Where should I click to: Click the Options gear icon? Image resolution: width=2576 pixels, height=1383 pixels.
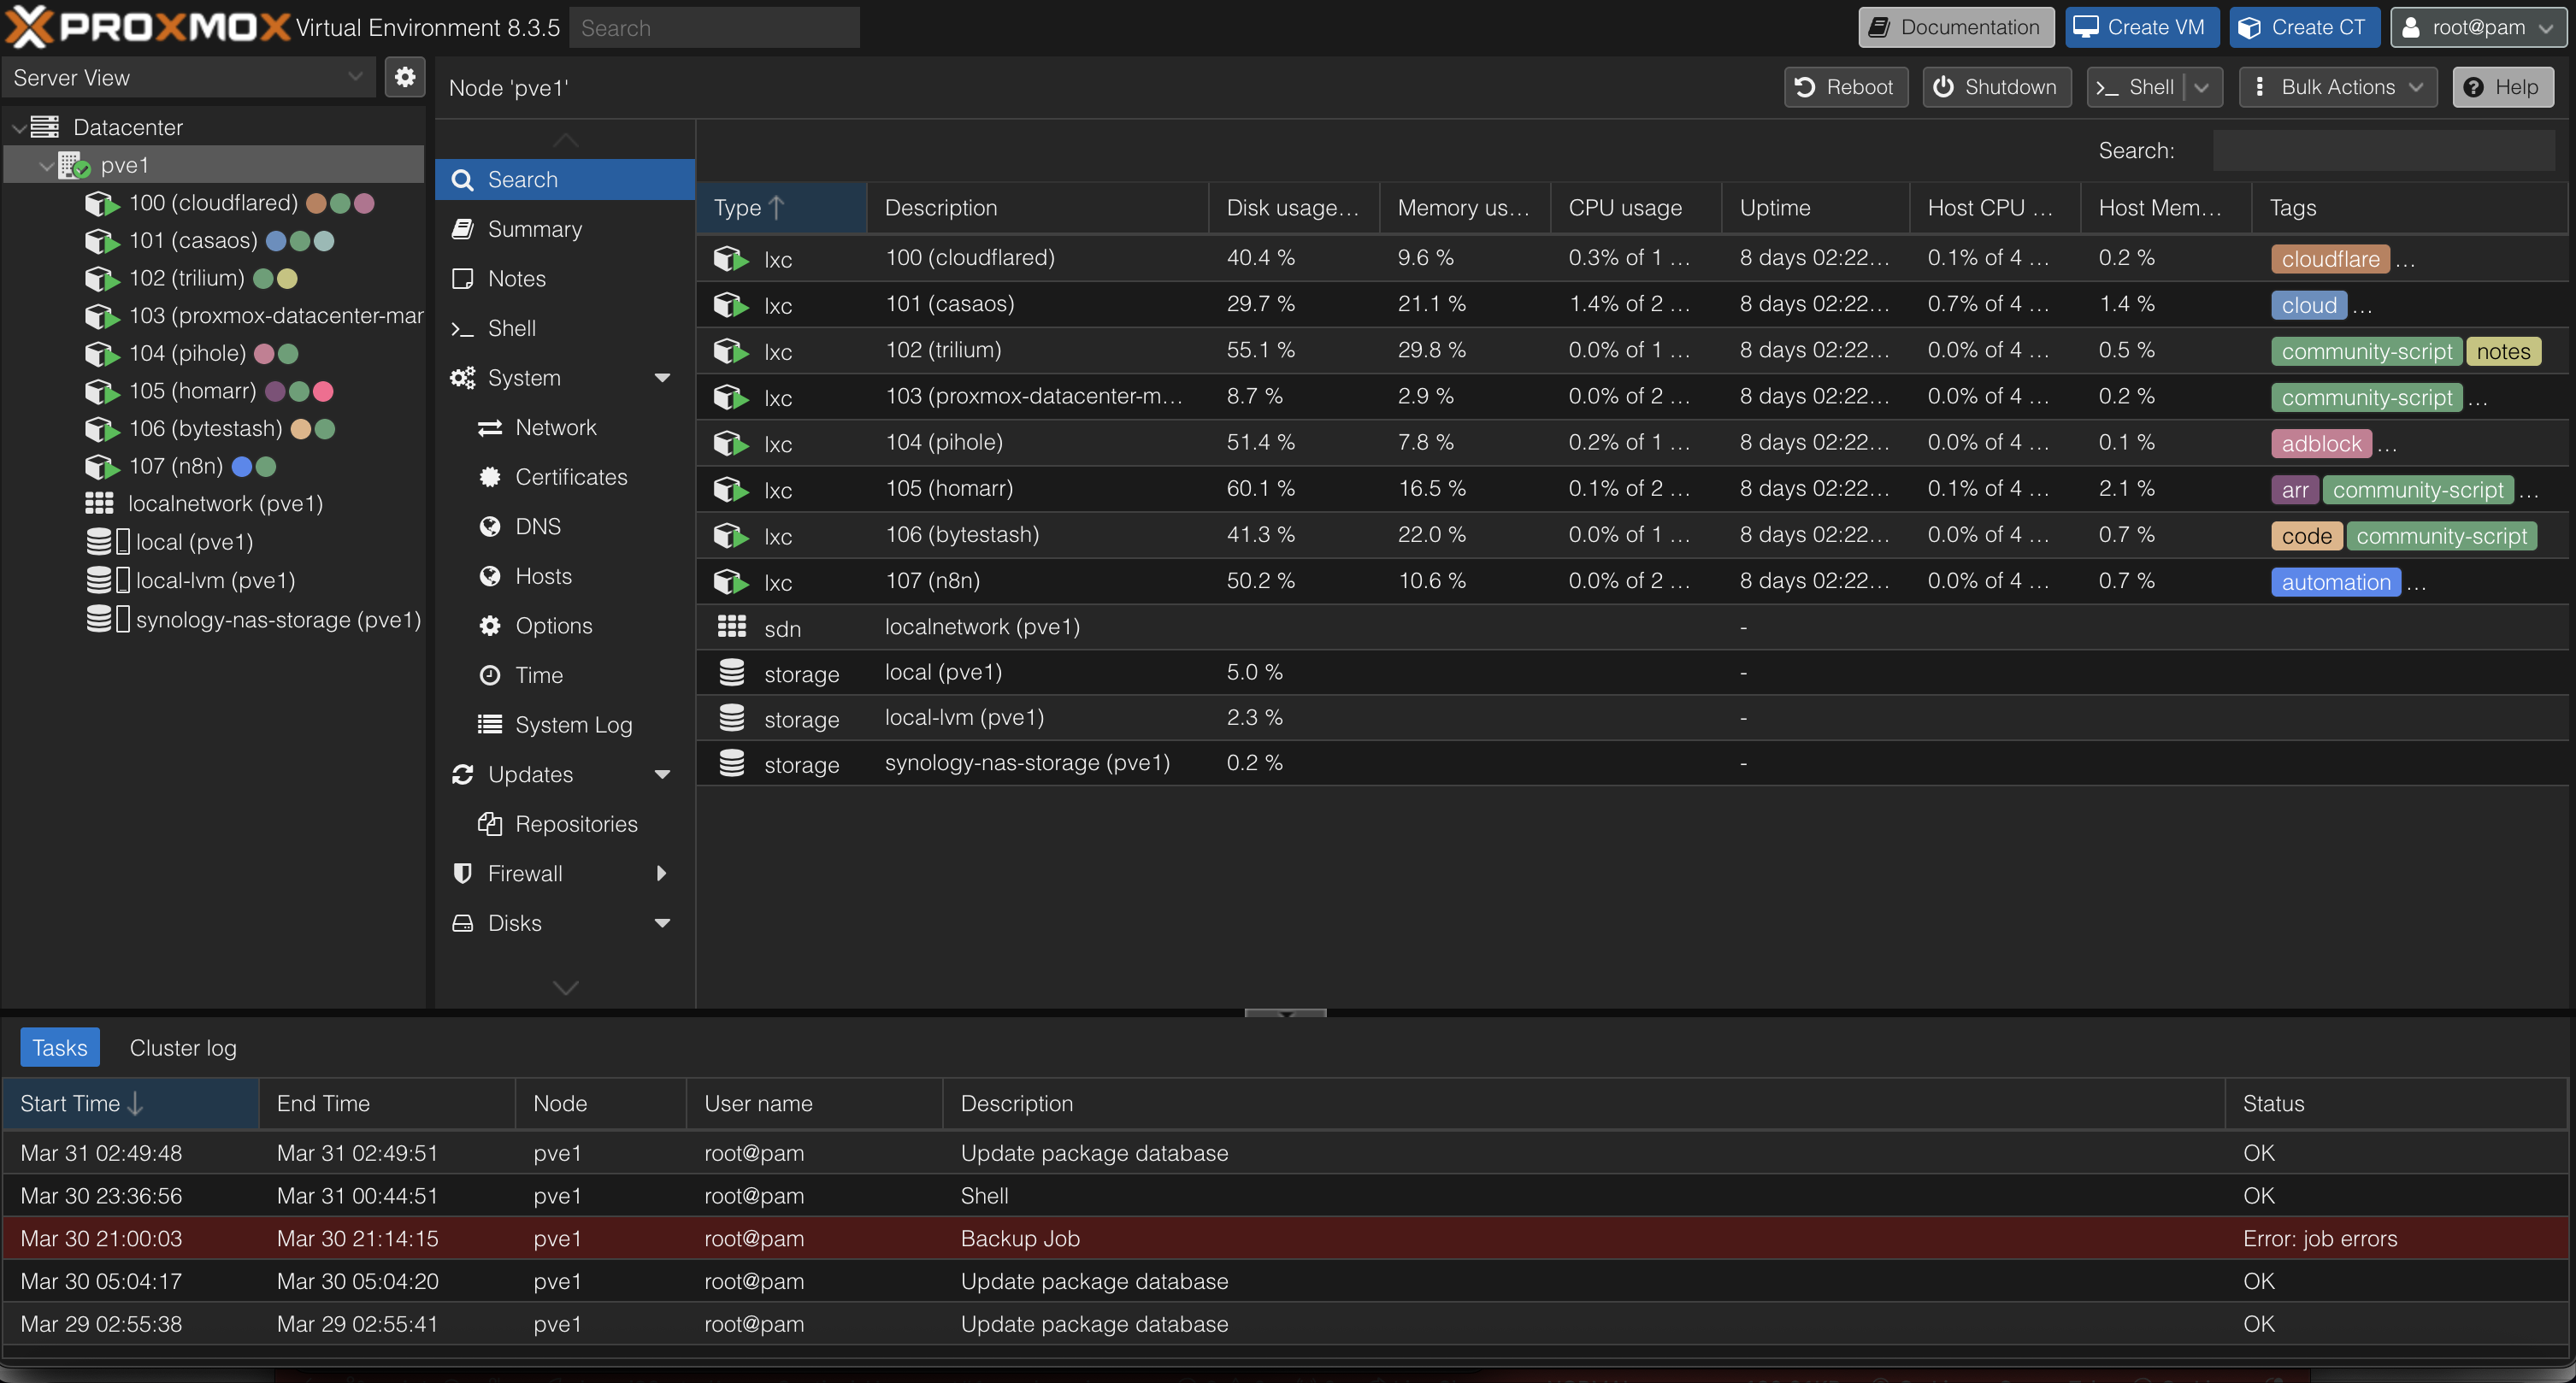point(490,626)
